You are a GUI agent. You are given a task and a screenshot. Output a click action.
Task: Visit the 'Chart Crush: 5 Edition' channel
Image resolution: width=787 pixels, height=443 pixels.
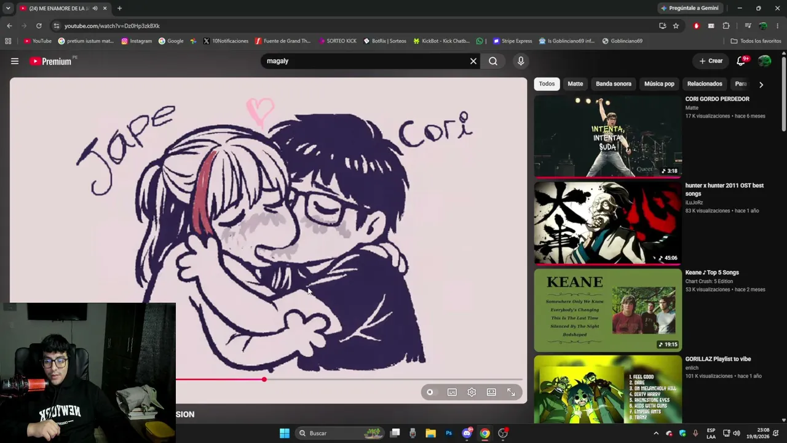[709, 281]
